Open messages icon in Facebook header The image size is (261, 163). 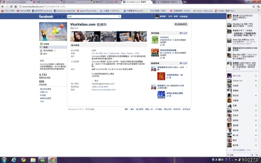click(x=60, y=16)
